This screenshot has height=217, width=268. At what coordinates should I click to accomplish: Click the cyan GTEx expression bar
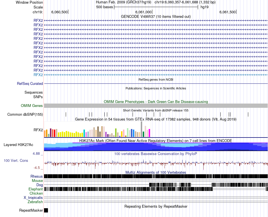84,133
